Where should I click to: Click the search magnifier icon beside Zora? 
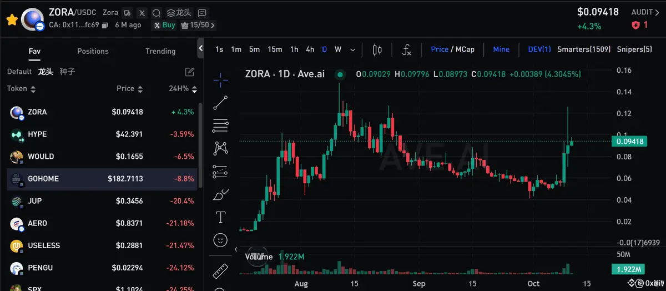coord(157,13)
